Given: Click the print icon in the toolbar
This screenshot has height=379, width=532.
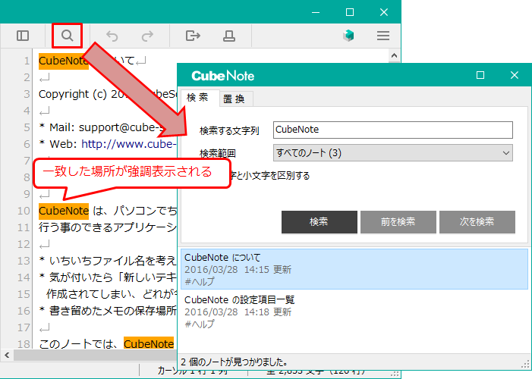Looking at the screenshot, I should pyautogui.click(x=229, y=36).
